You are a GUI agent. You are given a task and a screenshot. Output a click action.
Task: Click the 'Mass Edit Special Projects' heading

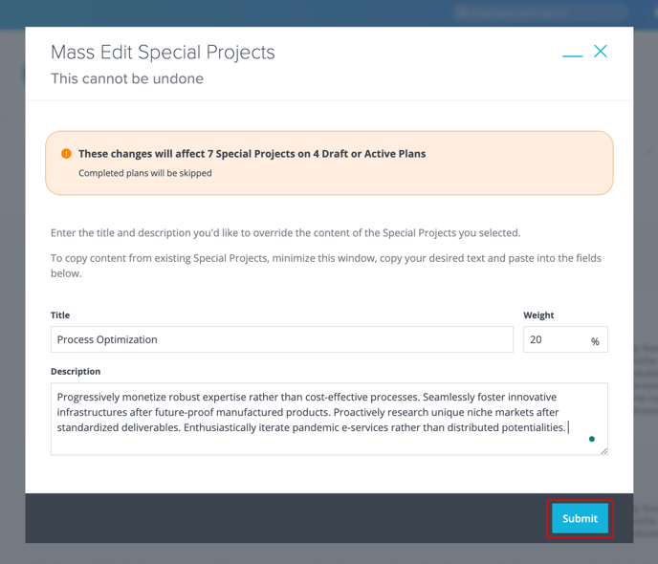coord(163,53)
